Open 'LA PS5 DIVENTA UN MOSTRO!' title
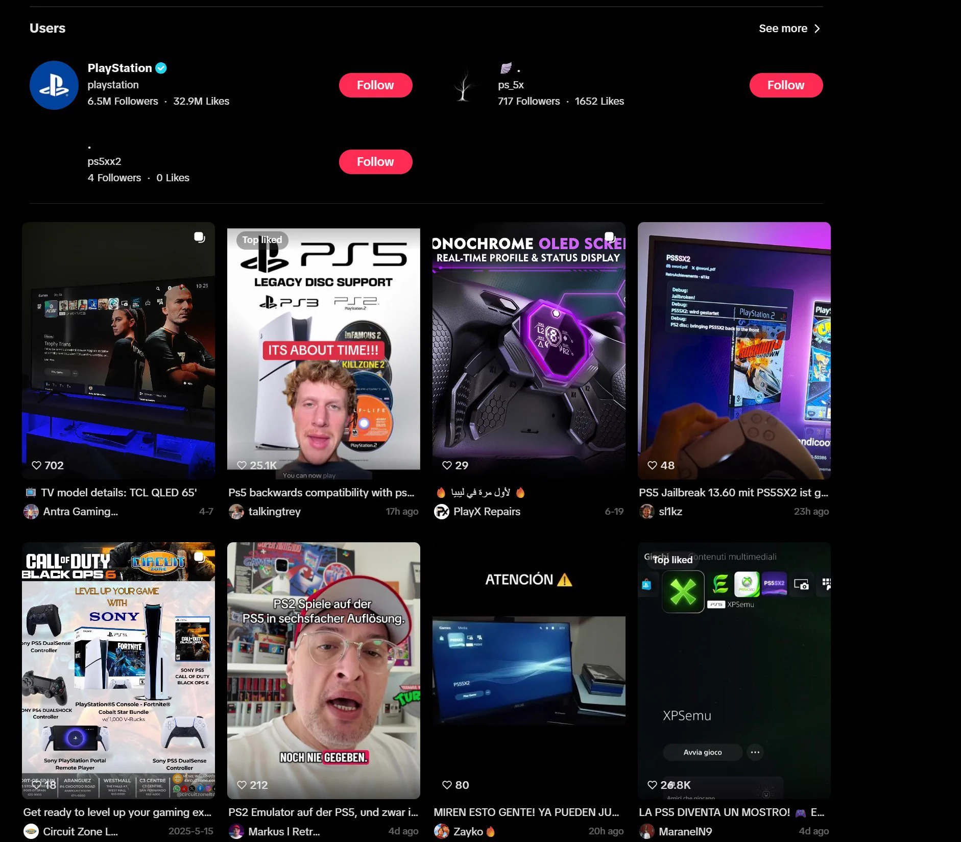Image resolution: width=961 pixels, height=842 pixels. (x=732, y=812)
